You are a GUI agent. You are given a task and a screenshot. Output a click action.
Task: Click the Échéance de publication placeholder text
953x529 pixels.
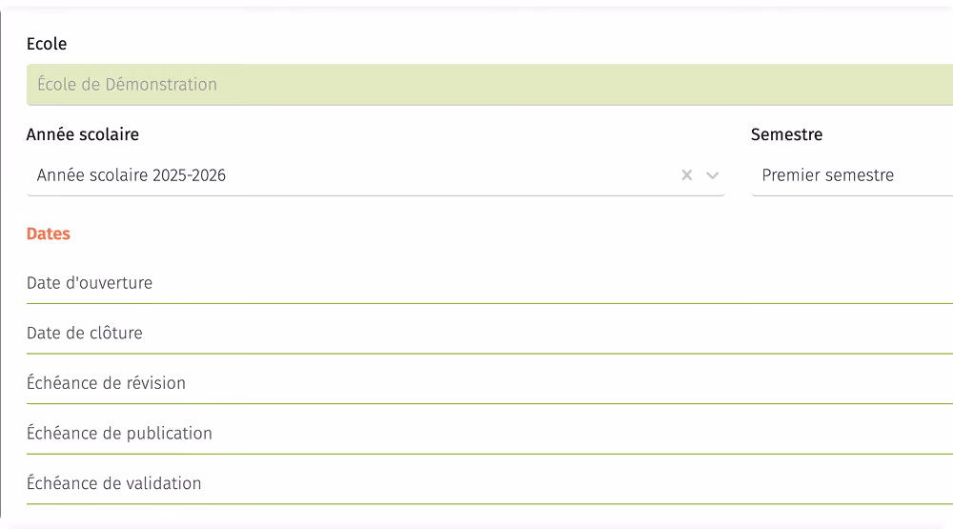click(x=120, y=433)
